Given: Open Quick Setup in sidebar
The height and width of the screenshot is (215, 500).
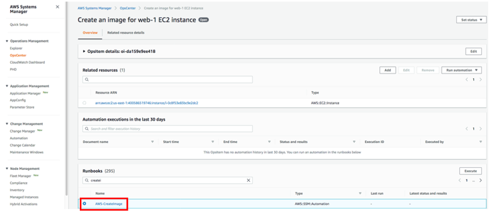Looking at the screenshot, I should coord(19,25).
